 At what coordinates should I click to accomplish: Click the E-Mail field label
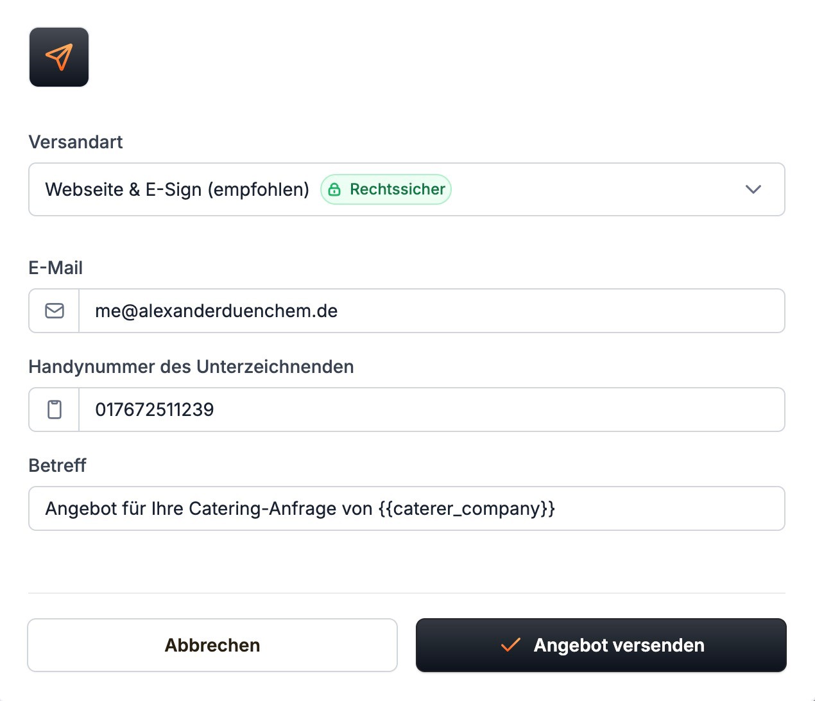coord(56,268)
